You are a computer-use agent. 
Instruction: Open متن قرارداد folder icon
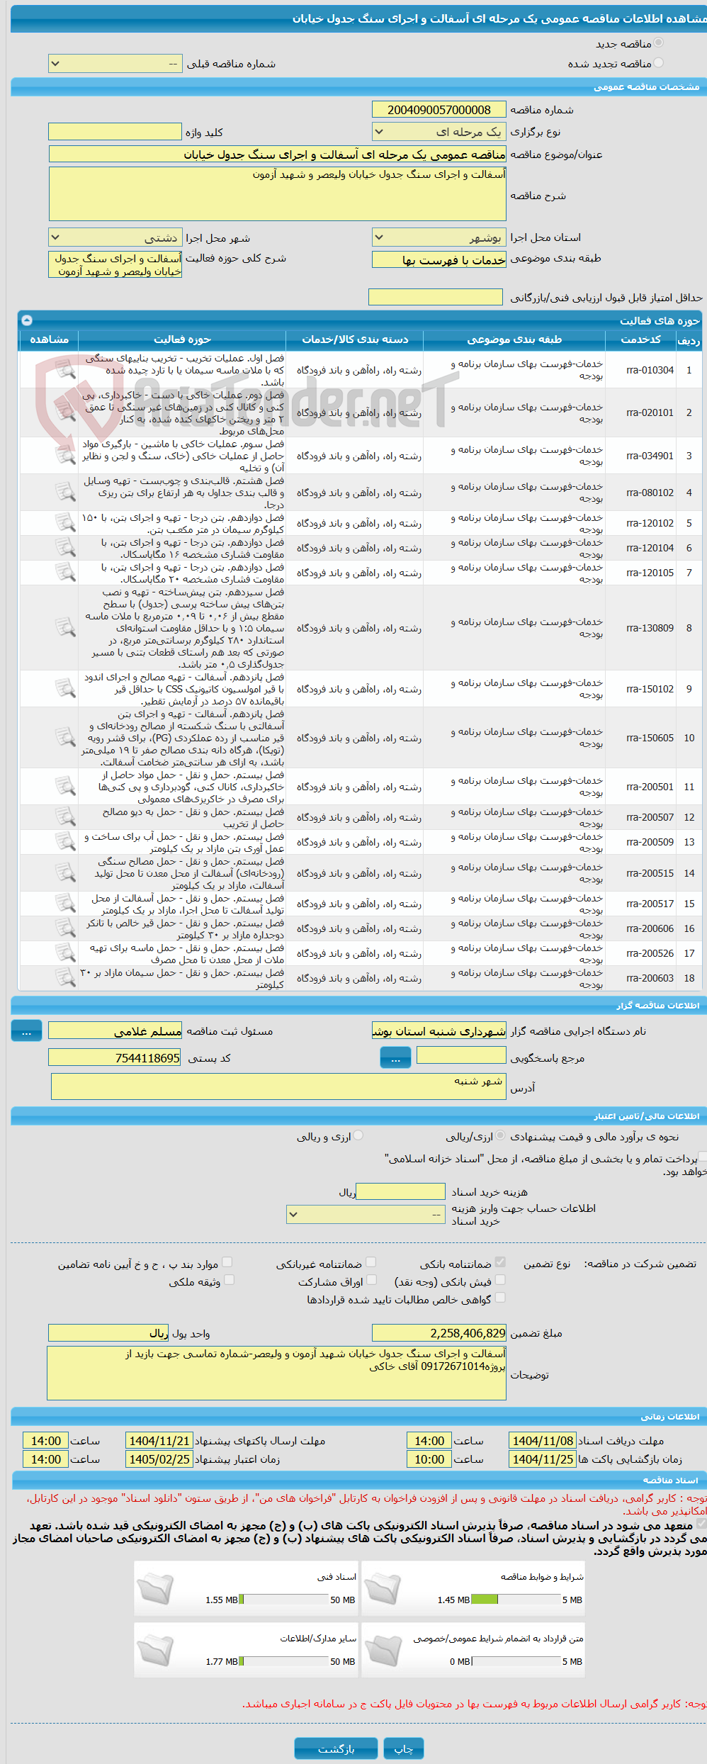(x=383, y=1651)
